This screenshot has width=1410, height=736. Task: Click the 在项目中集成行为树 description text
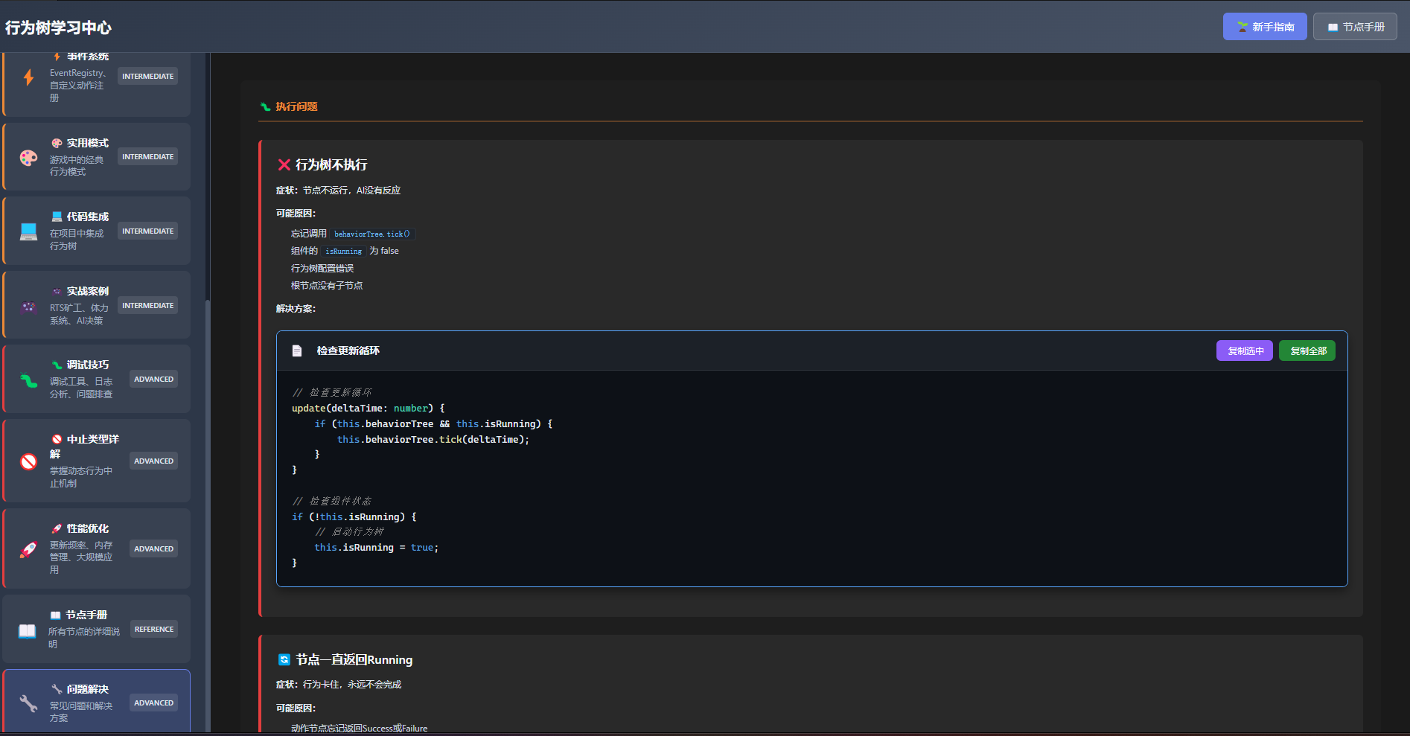coord(77,240)
